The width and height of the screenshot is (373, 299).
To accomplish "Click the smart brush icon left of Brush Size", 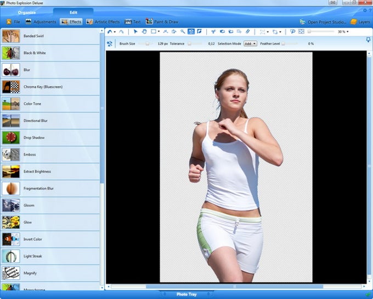I will 110,43.
